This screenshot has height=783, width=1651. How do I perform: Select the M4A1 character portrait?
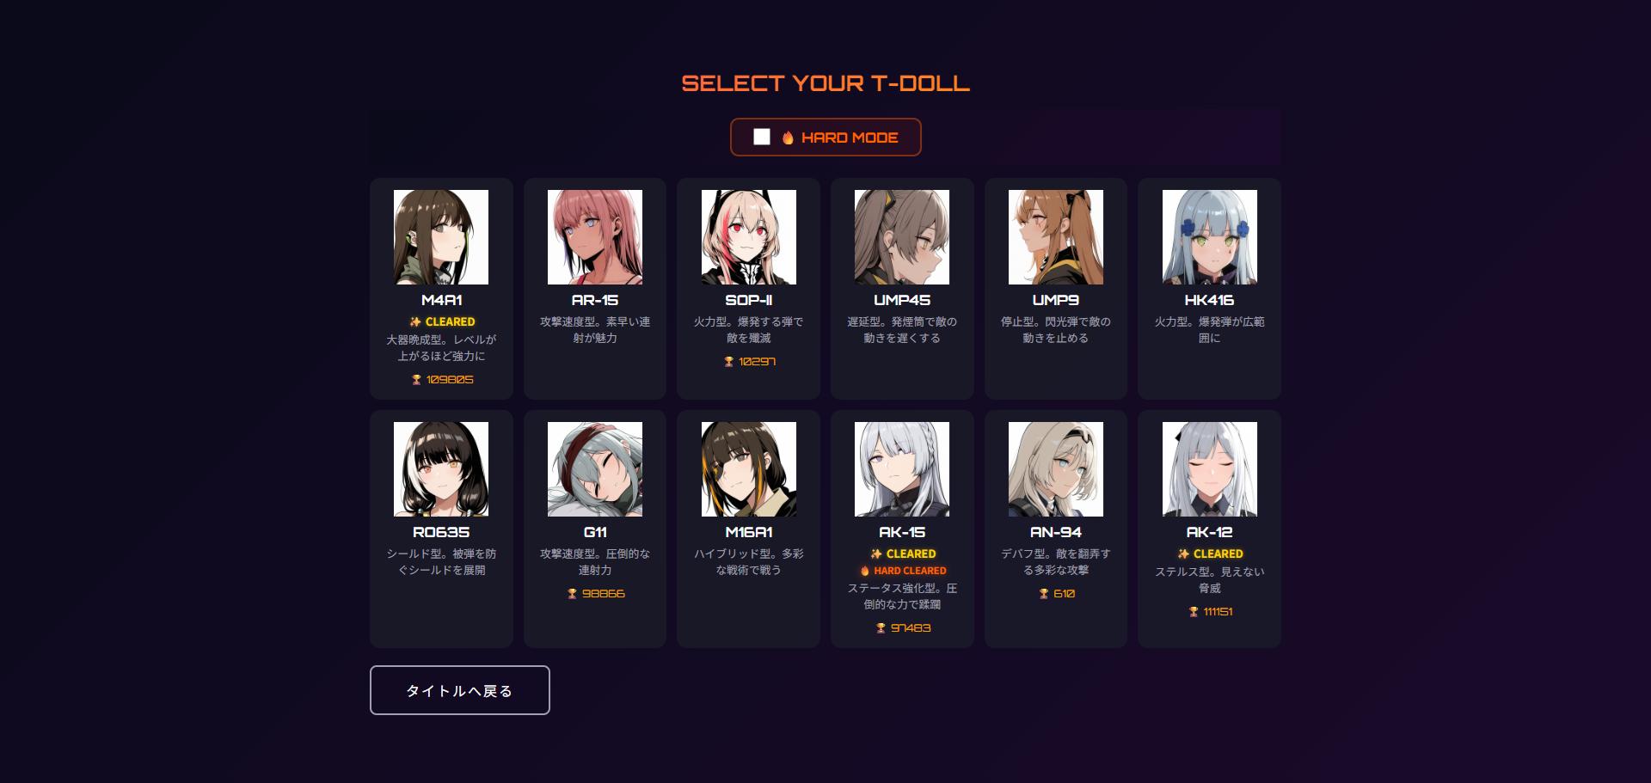[441, 237]
